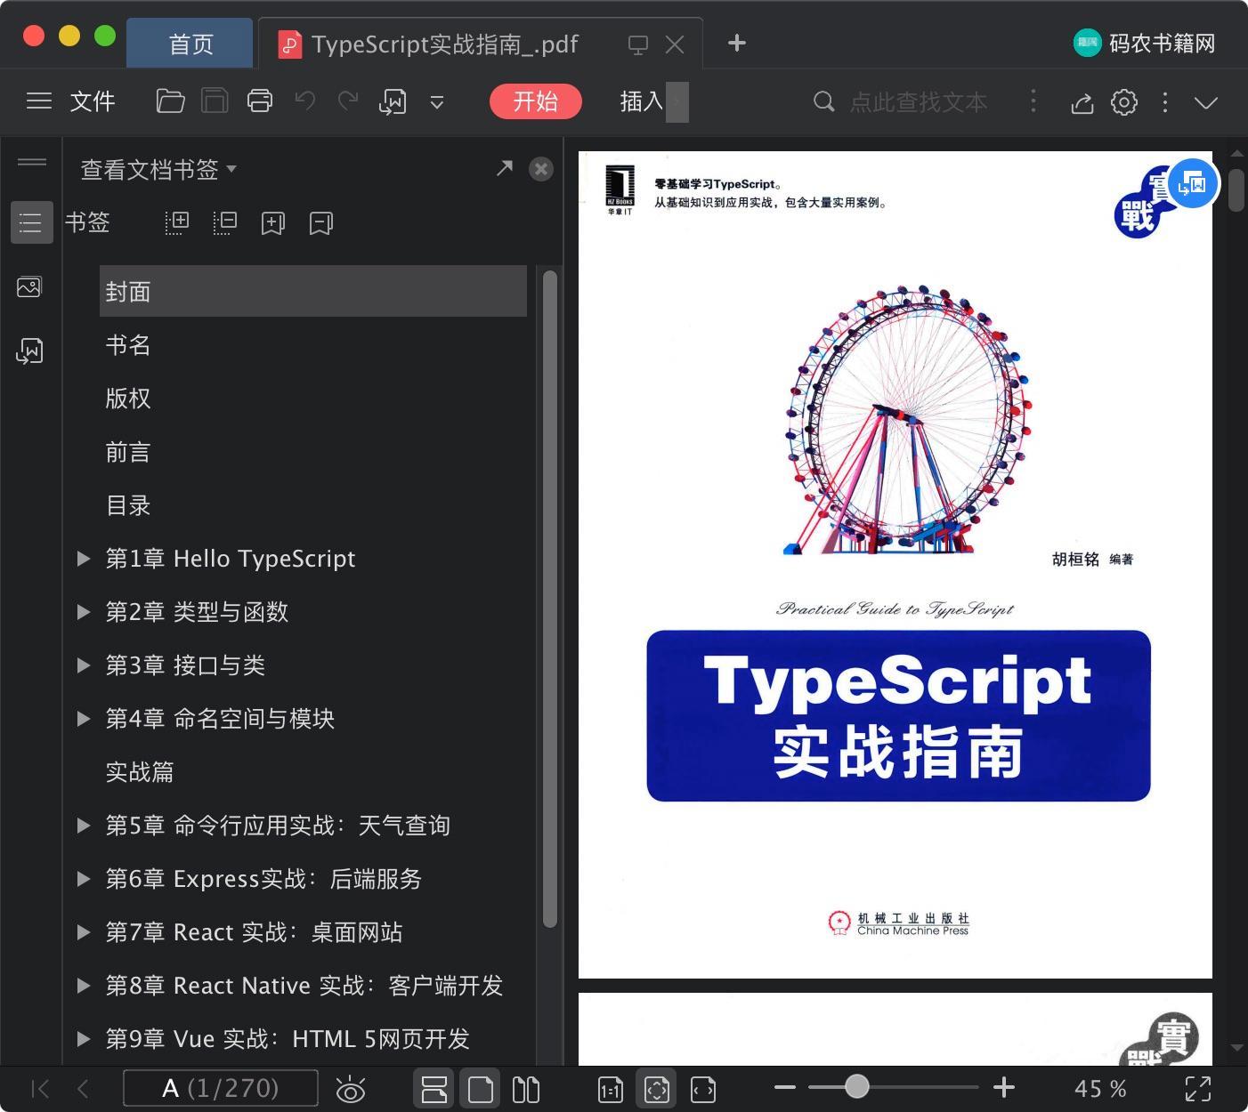Switch to two-page view
Viewport: 1248px width, 1112px height.
(526, 1089)
